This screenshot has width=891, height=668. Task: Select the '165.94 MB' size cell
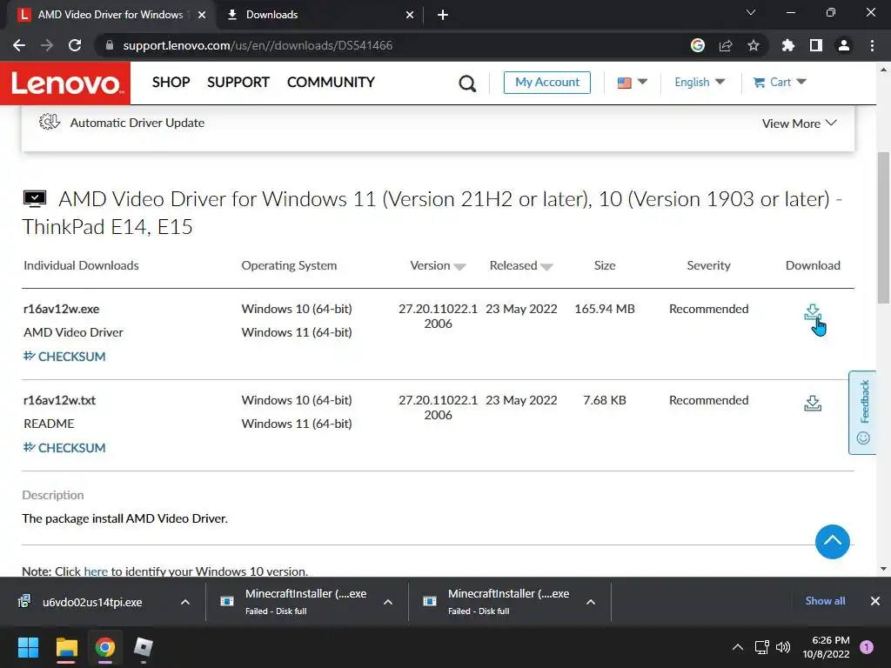tap(605, 309)
